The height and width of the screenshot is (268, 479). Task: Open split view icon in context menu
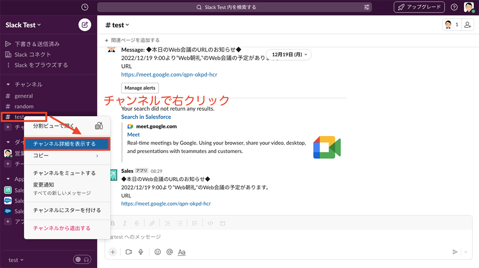pyautogui.click(x=99, y=126)
